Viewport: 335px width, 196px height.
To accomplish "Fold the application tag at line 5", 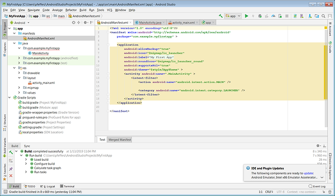I will click(108, 45).
